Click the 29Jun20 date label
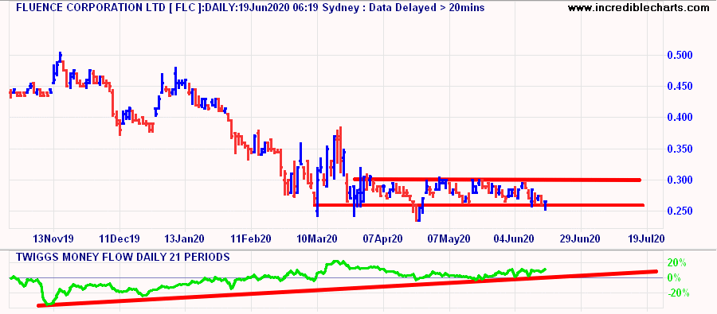Screen dimensions: 717x314 tap(582, 238)
